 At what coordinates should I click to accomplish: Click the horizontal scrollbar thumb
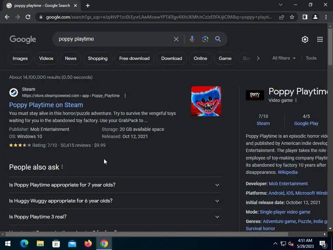click(x=147, y=234)
